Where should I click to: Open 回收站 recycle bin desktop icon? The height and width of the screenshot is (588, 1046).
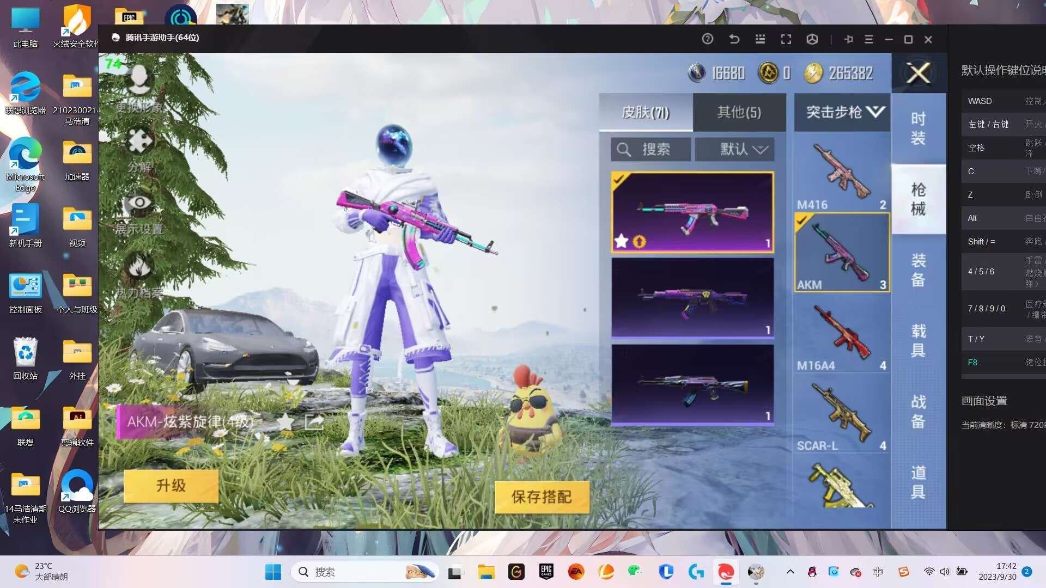pos(25,358)
